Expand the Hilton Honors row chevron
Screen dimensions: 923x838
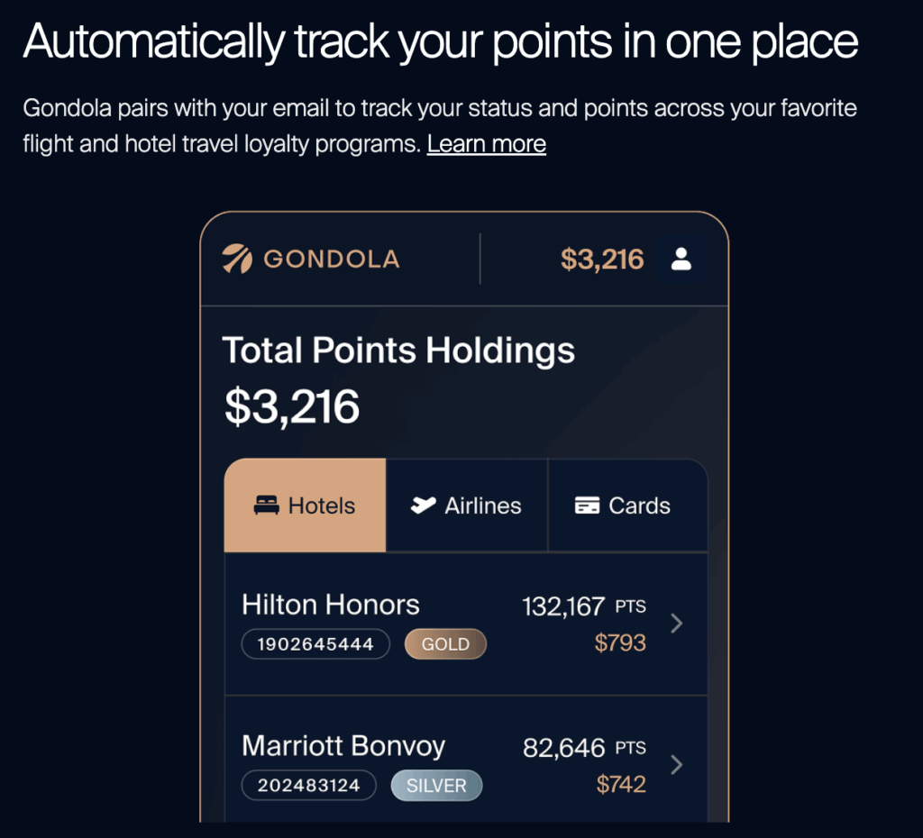point(677,623)
